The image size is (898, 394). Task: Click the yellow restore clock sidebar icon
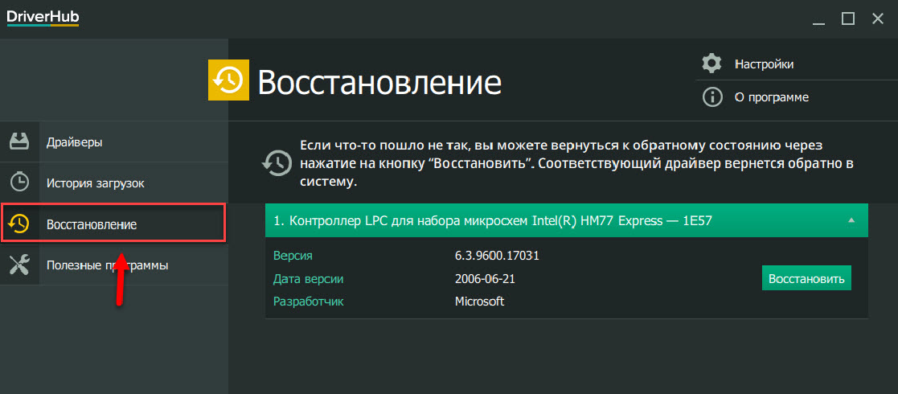[x=20, y=224]
